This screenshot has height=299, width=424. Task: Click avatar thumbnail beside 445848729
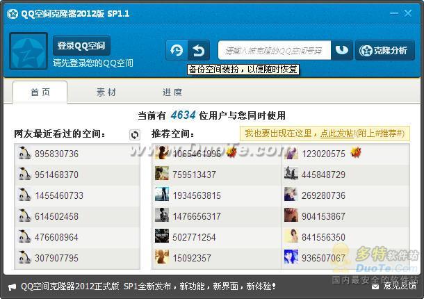(291, 173)
